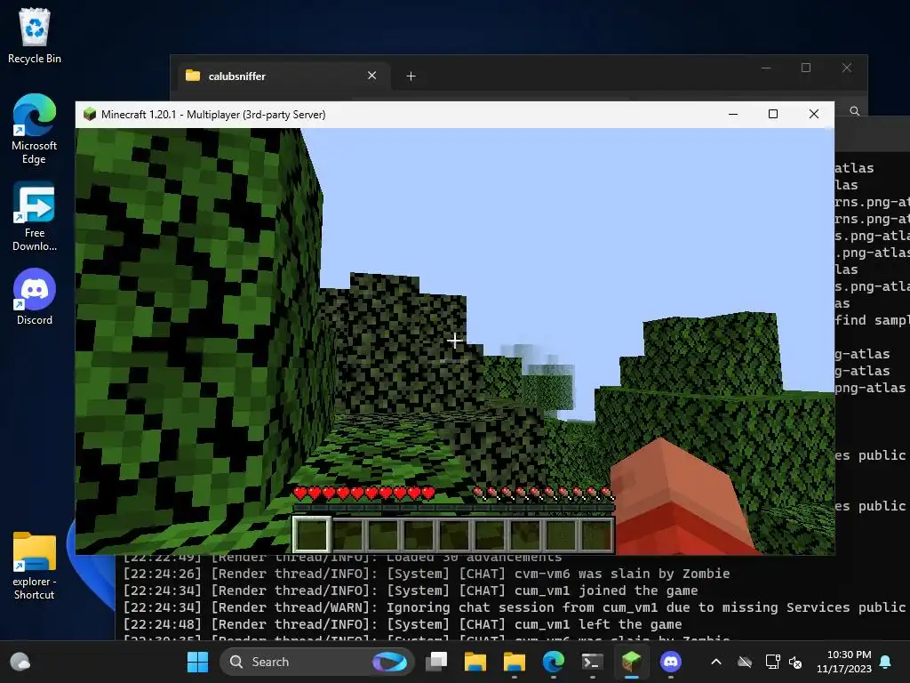Viewport: 910px width, 683px height.
Task: Open the Copilot icon in the search box
Action: [389, 662]
